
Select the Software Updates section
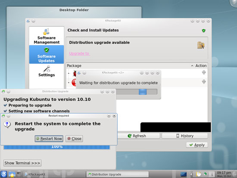pos(47,54)
